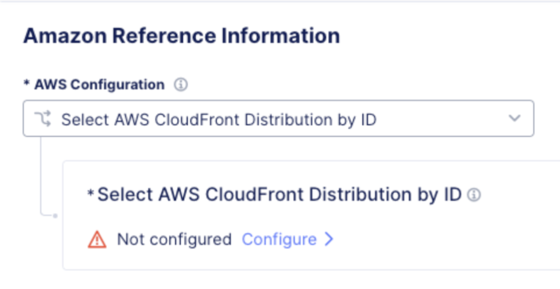Image resolution: width=560 pixels, height=289 pixels.
Task: Click the connector dot left of the card
Action: pyautogui.click(x=55, y=216)
